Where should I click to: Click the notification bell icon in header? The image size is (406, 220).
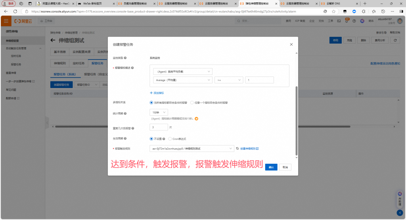pos(347,21)
